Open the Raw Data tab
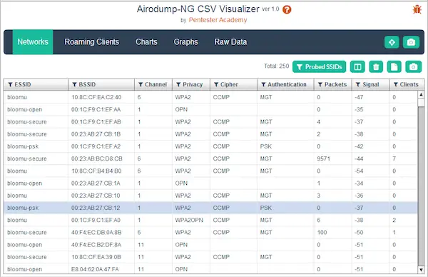The image size is (428, 277). [x=230, y=42]
